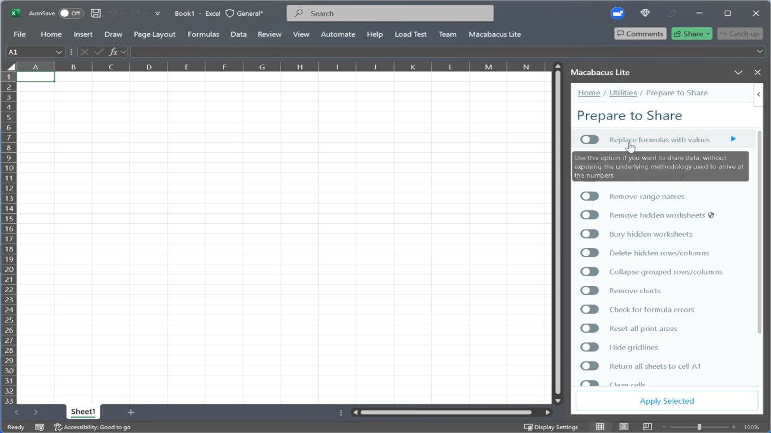
Task: Click the Cancel X icon in formula bar
Action: pos(85,52)
